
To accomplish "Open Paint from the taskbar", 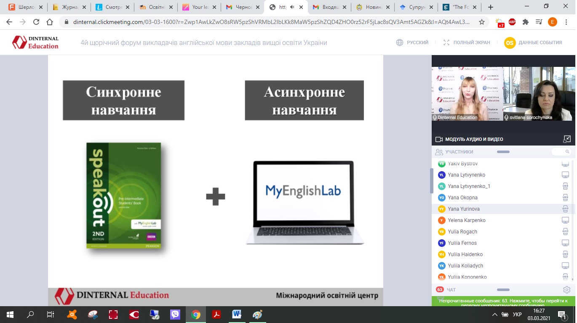I will point(257,314).
